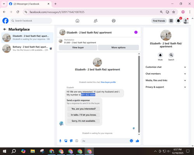Open Chrome three-dot menu

[190, 12]
